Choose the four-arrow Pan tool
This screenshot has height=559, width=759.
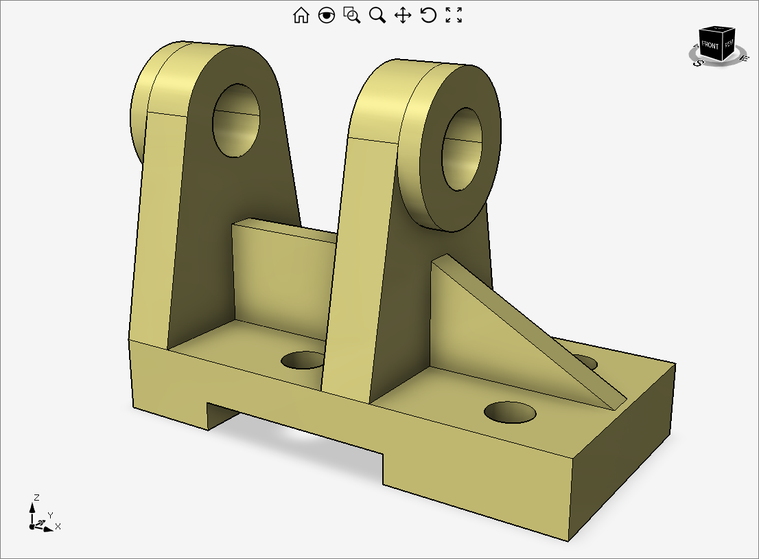(403, 15)
